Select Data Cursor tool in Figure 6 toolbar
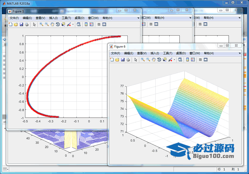 [x=165, y=60]
